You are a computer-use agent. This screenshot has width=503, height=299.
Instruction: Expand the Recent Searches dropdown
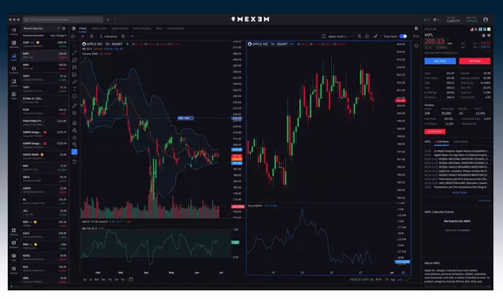pyautogui.click(x=41, y=28)
